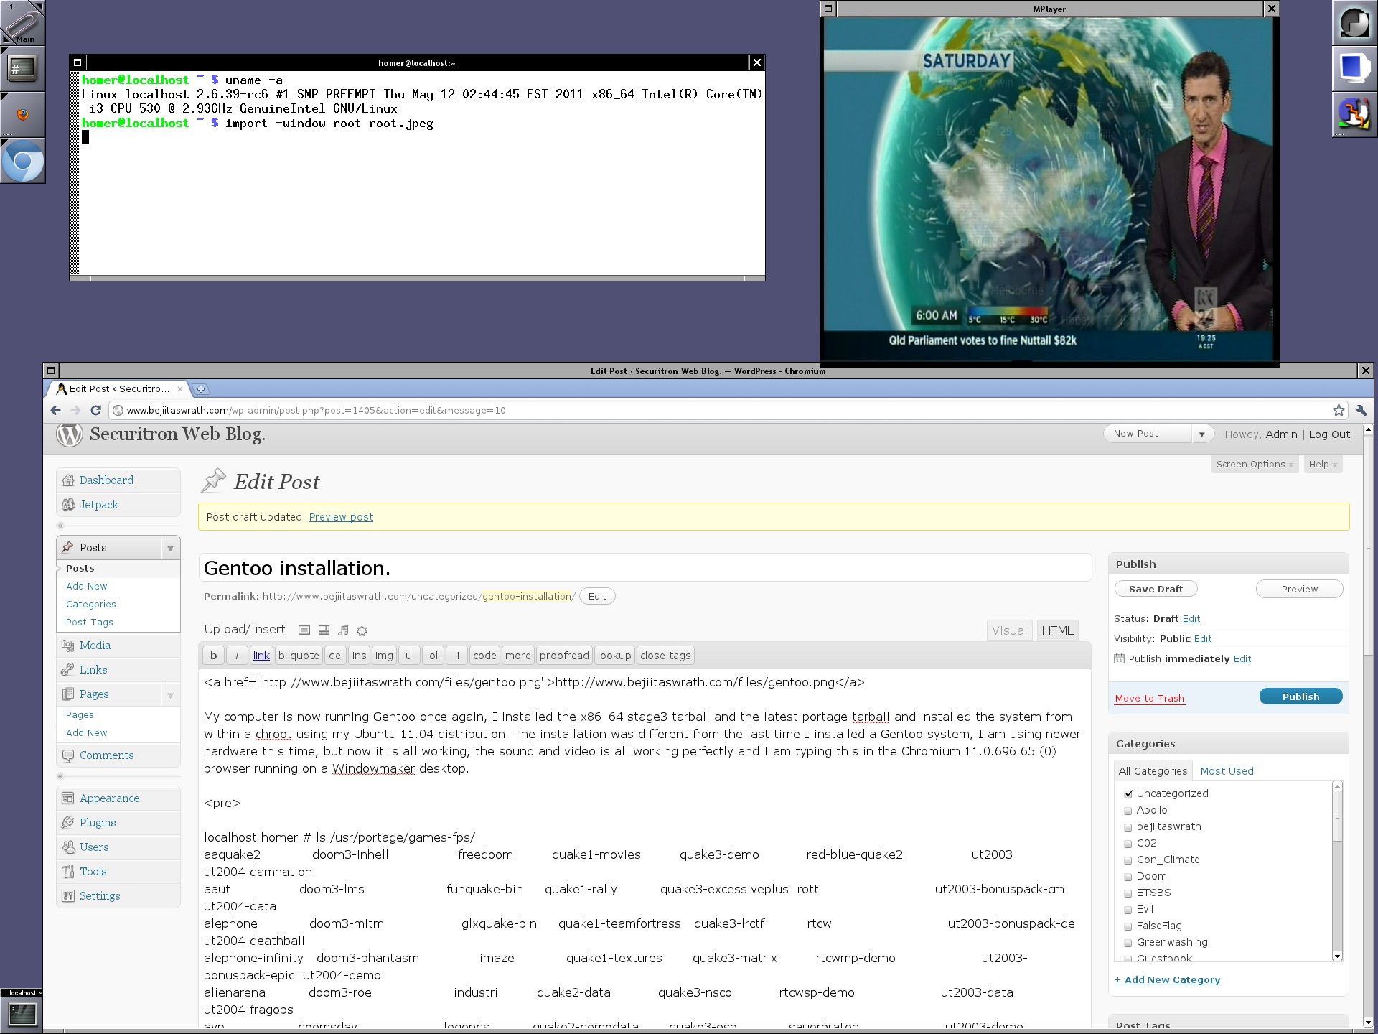Viewport: 1378px width, 1034px height.
Task: Click the Chromium dock icon
Action: [x=22, y=161]
